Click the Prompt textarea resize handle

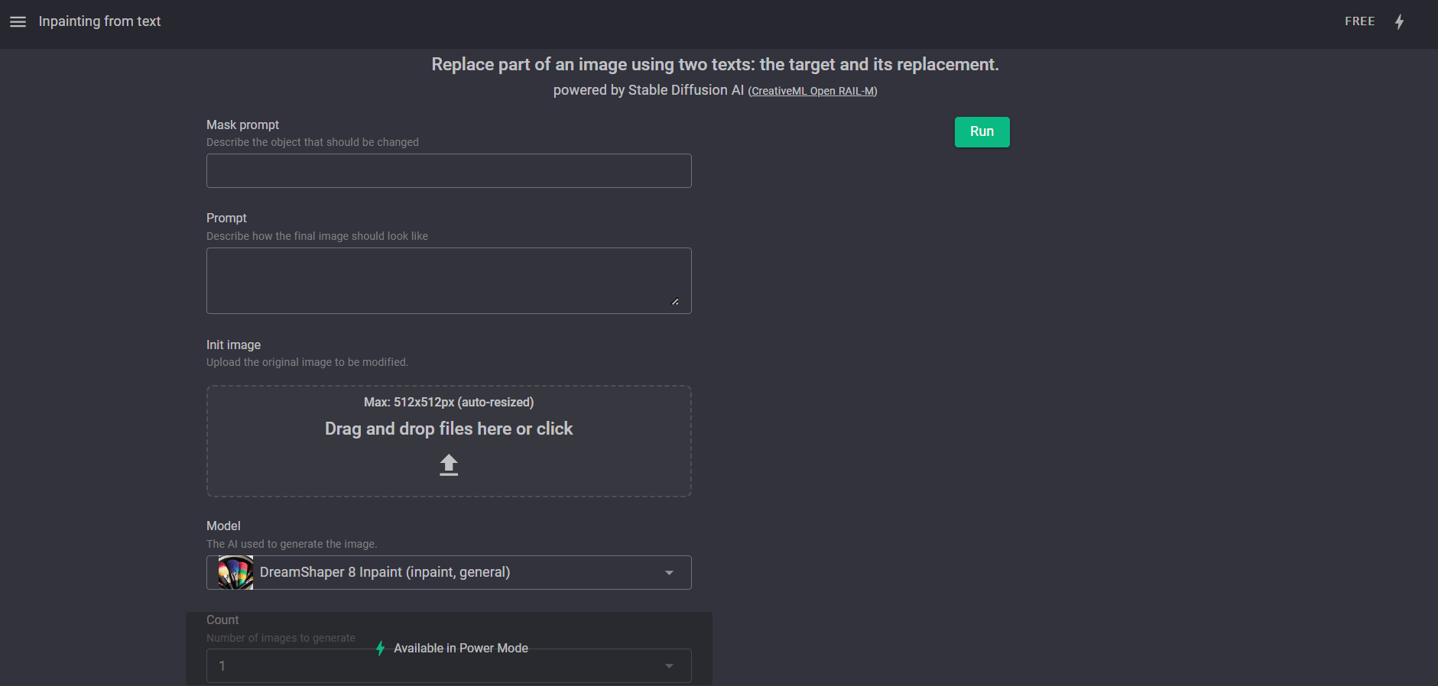(x=675, y=302)
